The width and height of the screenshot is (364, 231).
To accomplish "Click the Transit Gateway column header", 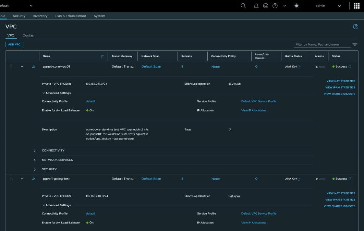I will [x=122, y=56].
